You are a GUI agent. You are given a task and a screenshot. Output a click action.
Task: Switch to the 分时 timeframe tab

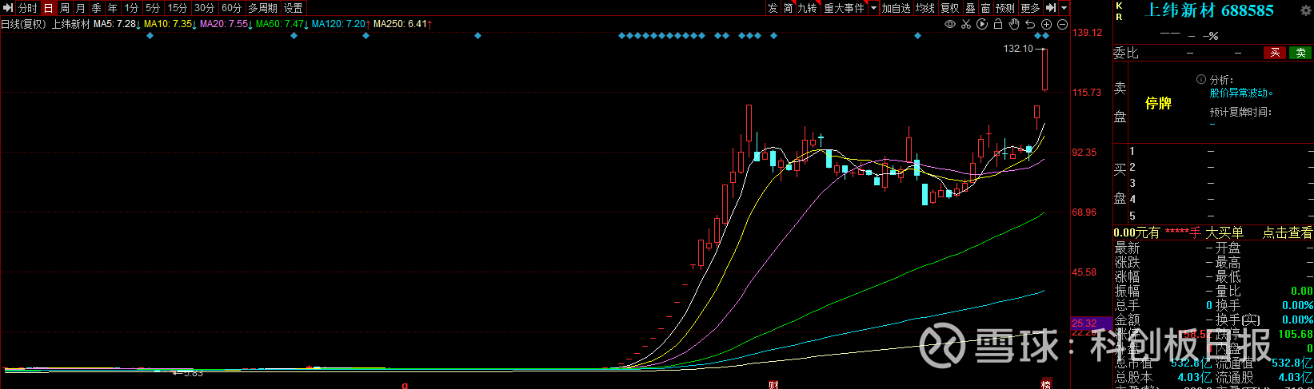click(x=27, y=8)
